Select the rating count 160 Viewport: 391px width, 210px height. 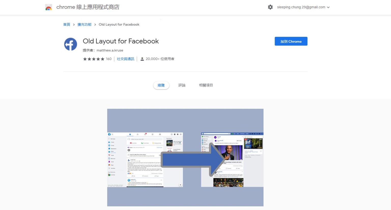(x=109, y=59)
